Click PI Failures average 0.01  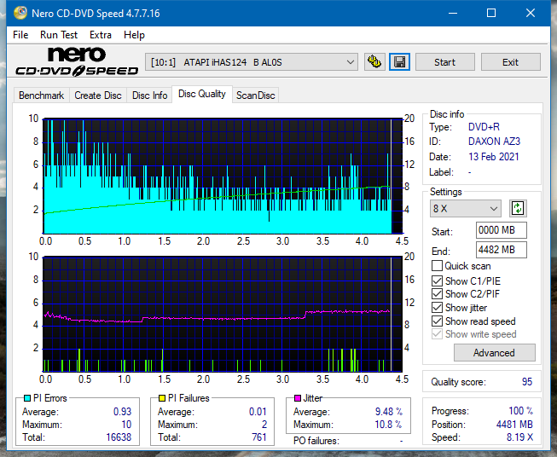pyautogui.click(x=258, y=412)
